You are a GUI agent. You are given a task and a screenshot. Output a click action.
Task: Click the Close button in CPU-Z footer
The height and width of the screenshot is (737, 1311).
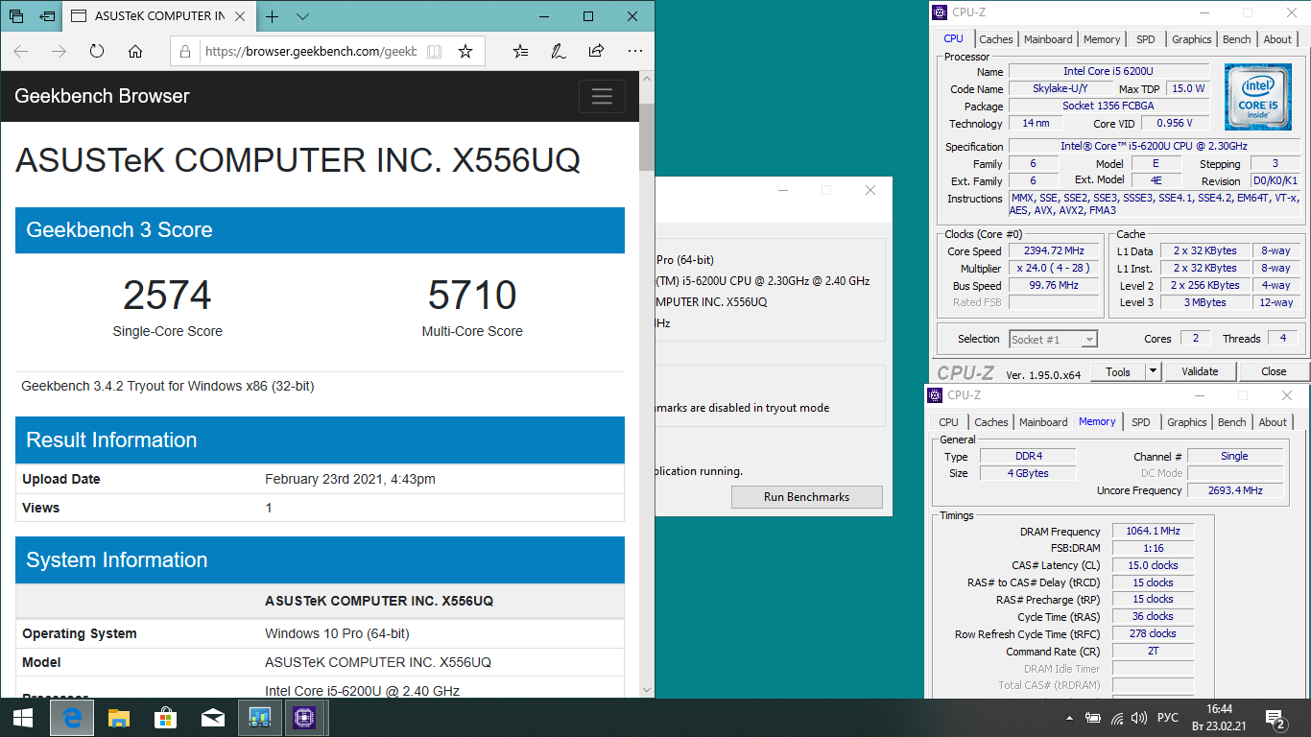pyautogui.click(x=1274, y=372)
